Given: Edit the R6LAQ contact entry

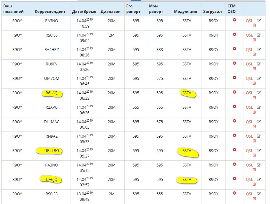Looking at the screenshot, I should 259,93.
